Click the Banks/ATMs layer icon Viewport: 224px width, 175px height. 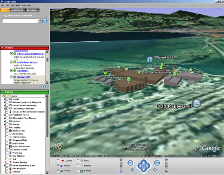(10, 130)
